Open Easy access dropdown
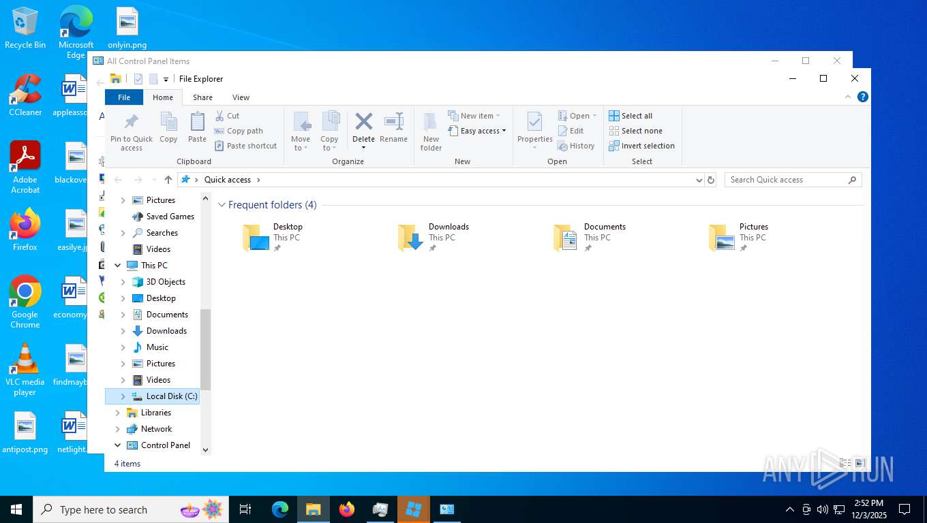Image resolution: width=927 pixels, height=523 pixels. click(477, 131)
